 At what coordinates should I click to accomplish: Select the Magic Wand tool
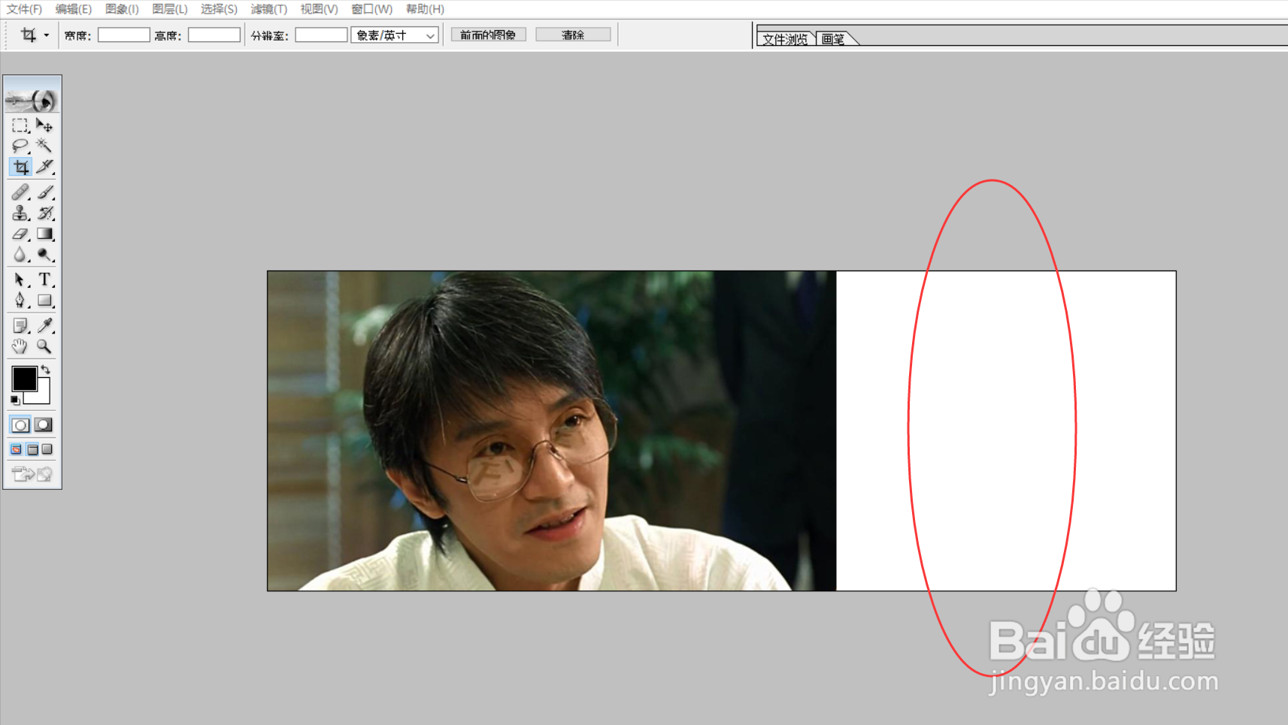(x=44, y=146)
